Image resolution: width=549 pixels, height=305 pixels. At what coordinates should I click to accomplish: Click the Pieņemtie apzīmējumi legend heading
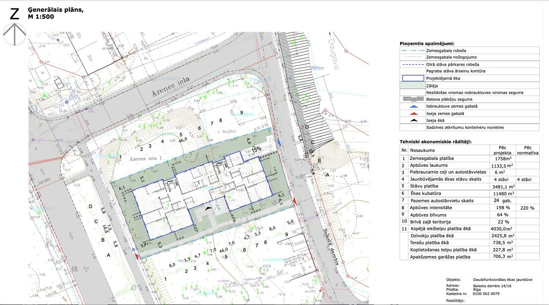427,43
